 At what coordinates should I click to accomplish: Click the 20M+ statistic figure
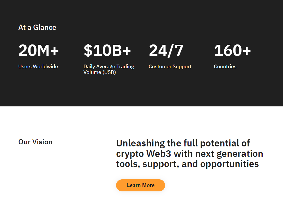[38, 50]
